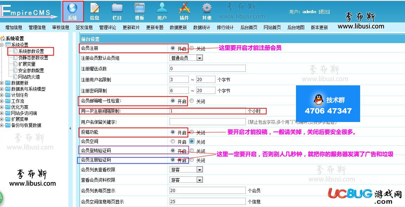Viewport: 405px width, 207px height.
Task: Open the 插件 tools icon module
Action: point(185,11)
